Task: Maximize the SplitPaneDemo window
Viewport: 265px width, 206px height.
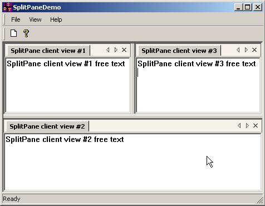Action: coord(248,7)
